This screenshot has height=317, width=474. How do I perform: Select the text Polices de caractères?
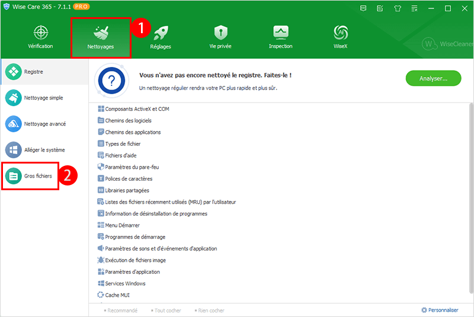pos(129,179)
